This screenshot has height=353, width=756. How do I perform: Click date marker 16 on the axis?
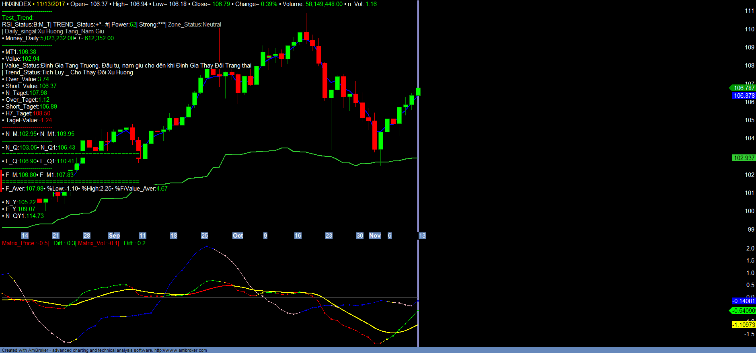[298, 236]
